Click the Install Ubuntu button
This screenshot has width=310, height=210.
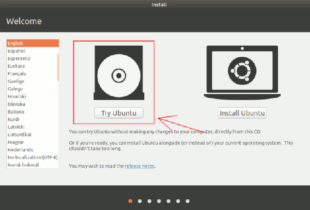coord(242,113)
